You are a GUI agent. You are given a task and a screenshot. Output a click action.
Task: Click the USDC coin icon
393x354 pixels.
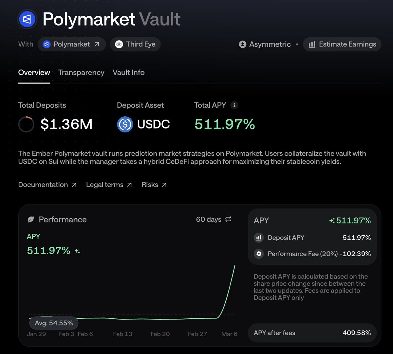[x=125, y=124]
